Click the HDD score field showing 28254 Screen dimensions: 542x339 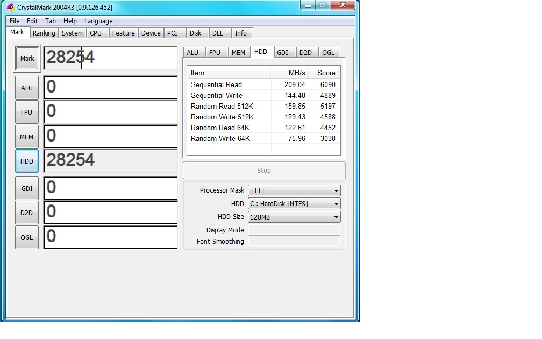(x=111, y=160)
